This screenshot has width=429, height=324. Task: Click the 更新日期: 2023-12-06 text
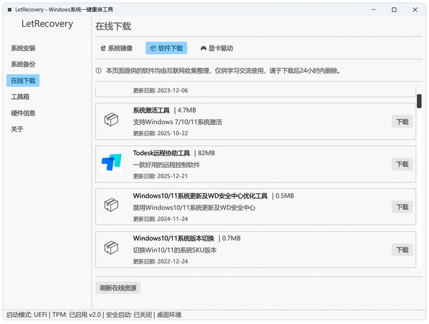pyautogui.click(x=161, y=90)
